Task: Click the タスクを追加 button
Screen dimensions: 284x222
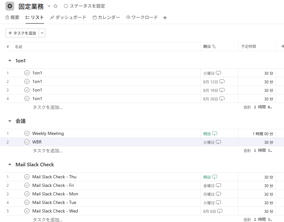Action: [22, 33]
